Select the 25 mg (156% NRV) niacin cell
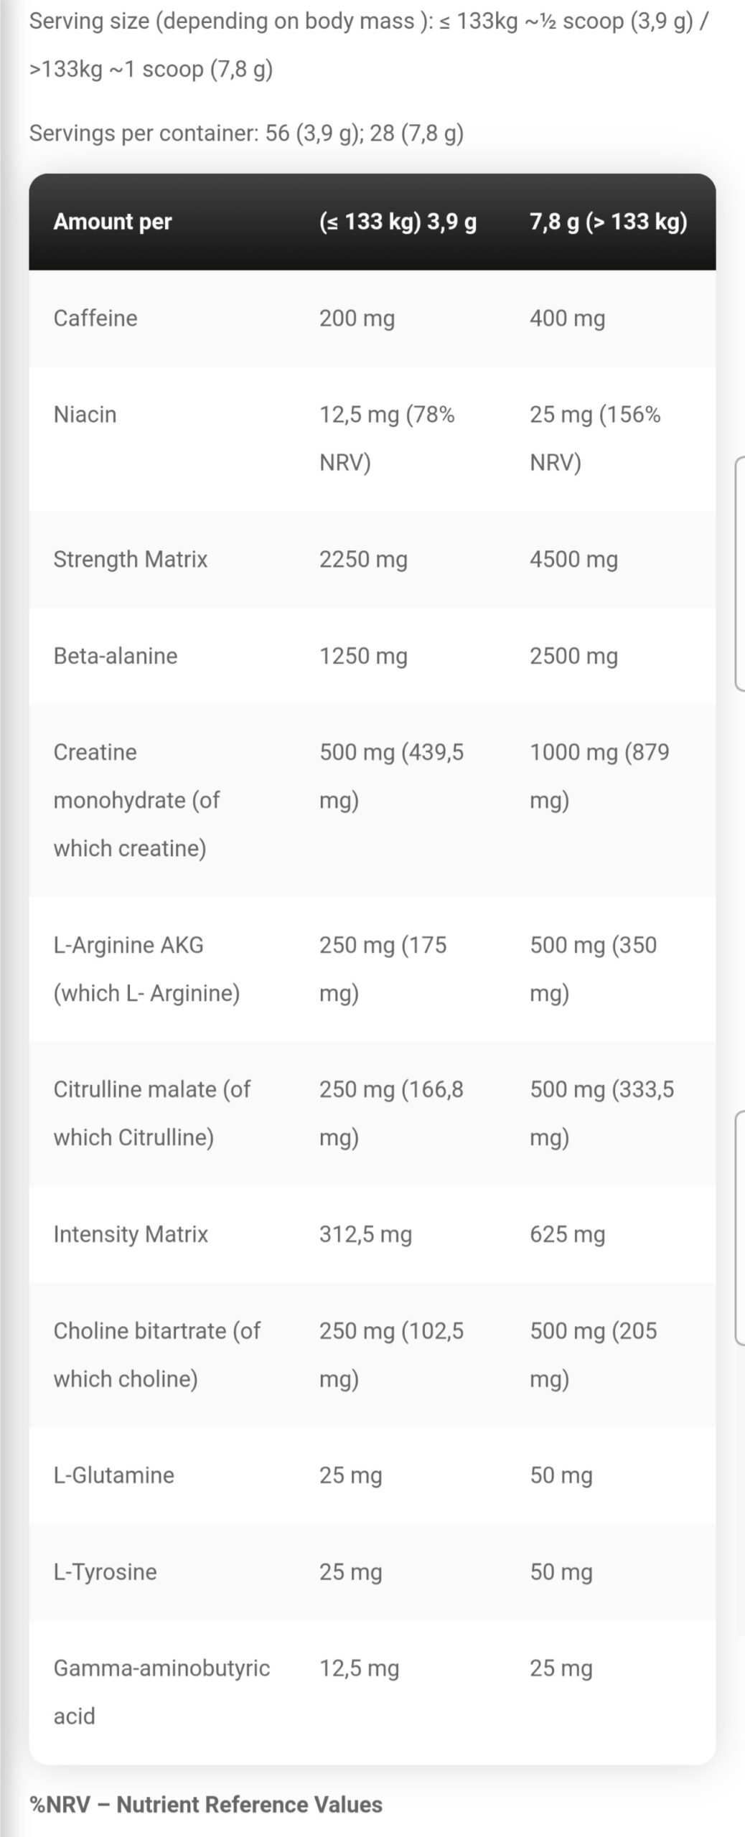Image resolution: width=745 pixels, height=1837 pixels. (x=595, y=438)
